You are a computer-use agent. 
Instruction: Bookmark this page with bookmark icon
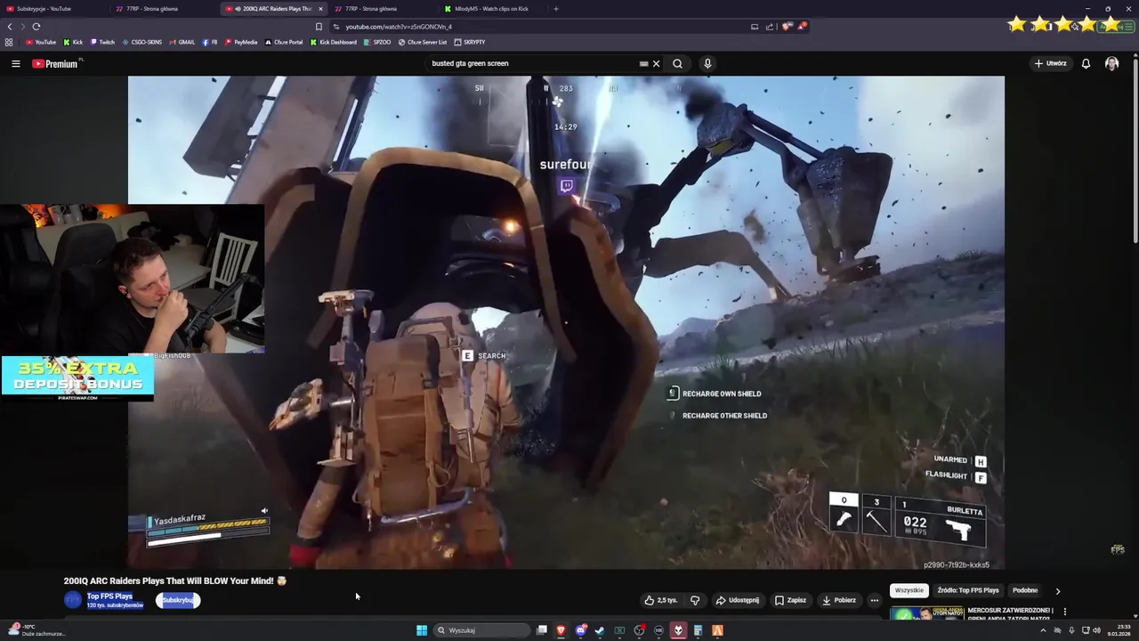click(319, 27)
